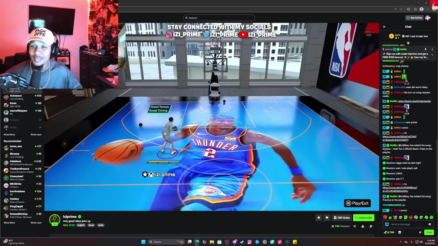Open browser Settings and more ellipsis menu
438x246 pixels.
[x=427, y=9]
